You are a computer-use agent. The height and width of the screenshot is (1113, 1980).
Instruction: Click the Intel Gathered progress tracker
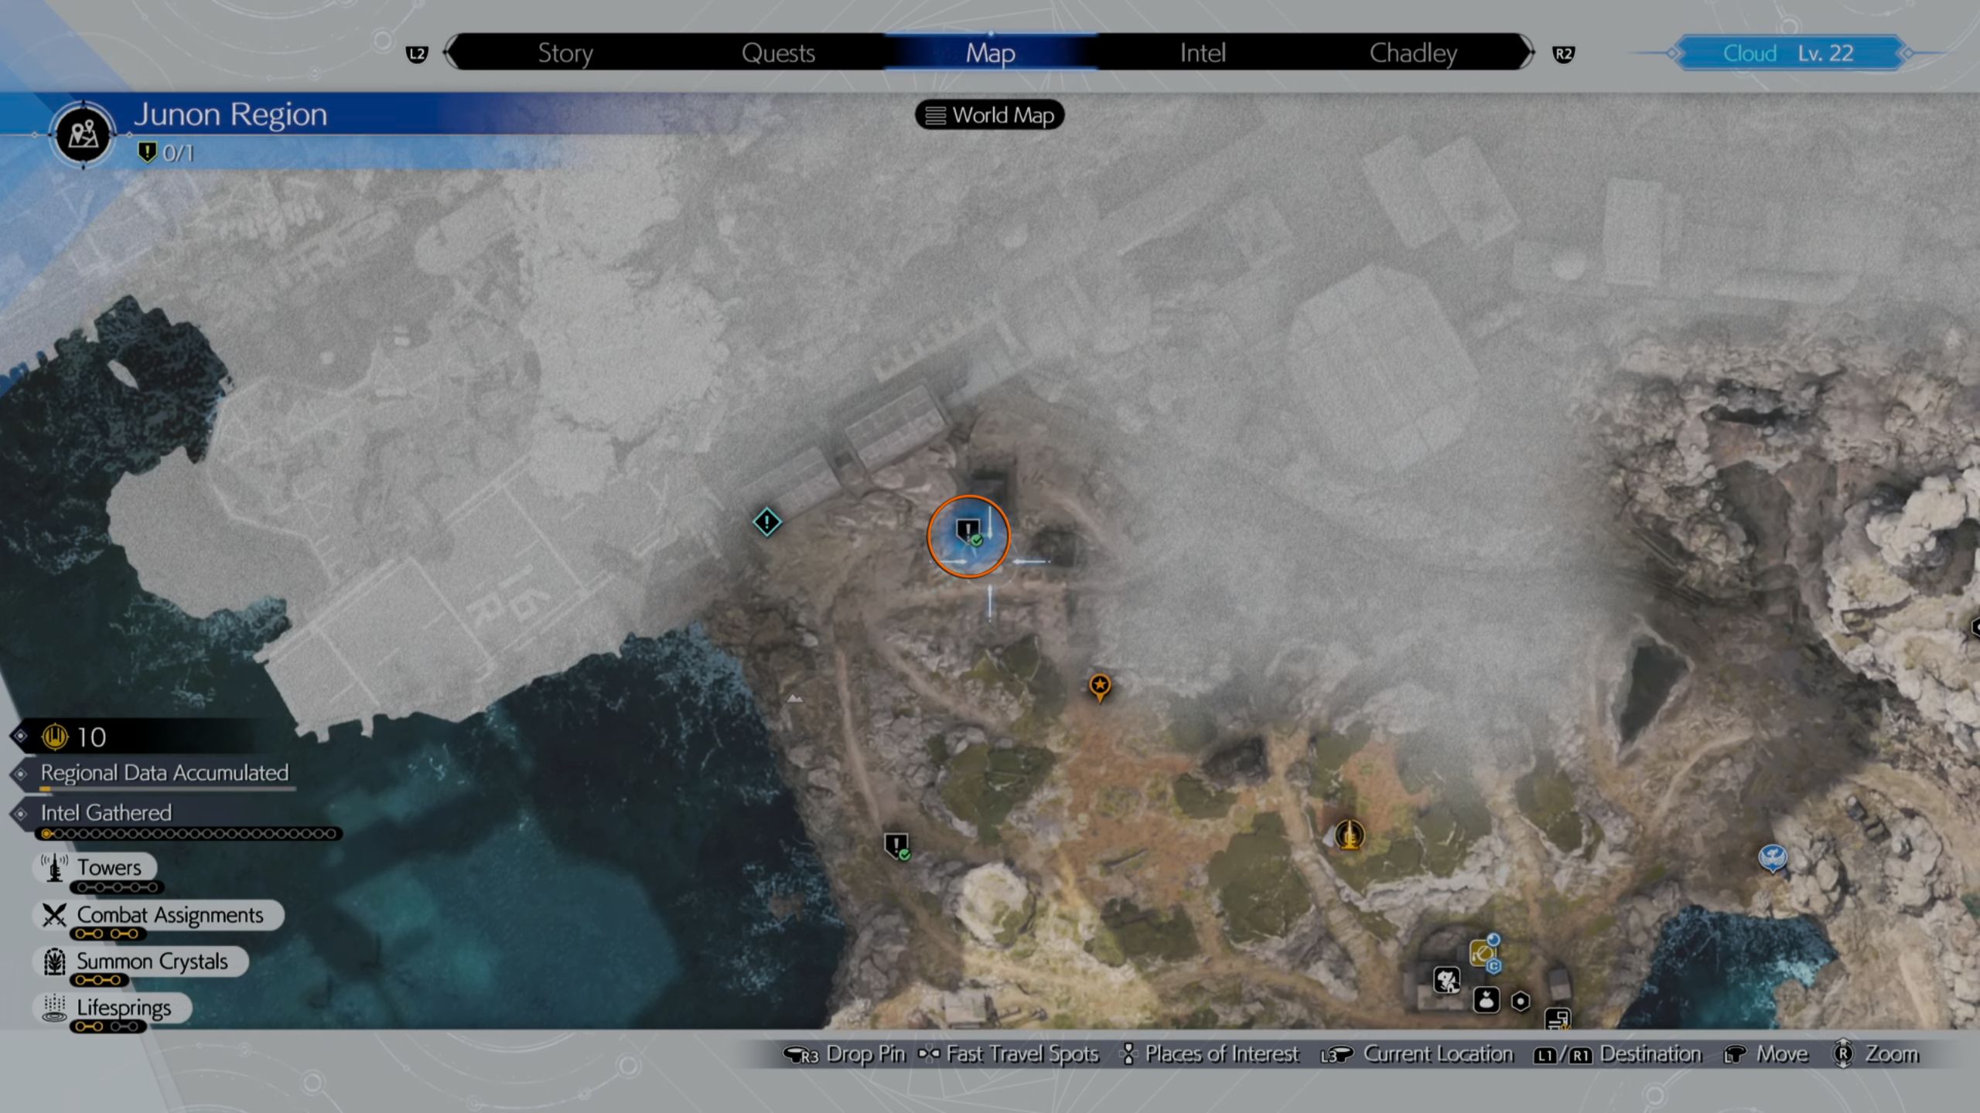click(x=189, y=834)
